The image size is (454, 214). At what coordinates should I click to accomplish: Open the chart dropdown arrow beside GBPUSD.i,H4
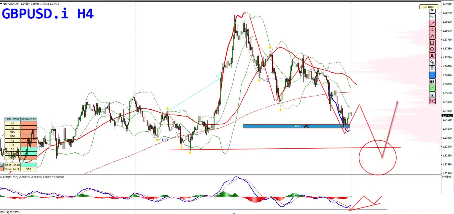click(1, 4)
